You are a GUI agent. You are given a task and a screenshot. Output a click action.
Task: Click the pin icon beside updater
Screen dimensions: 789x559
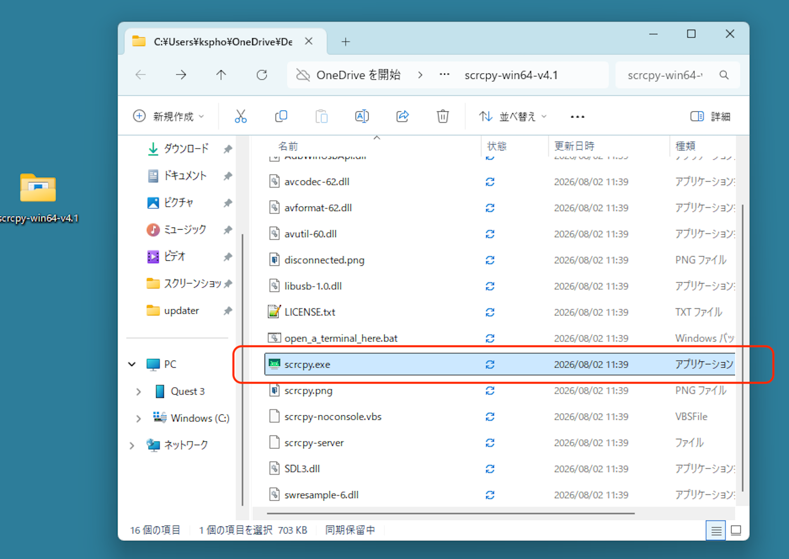228,311
